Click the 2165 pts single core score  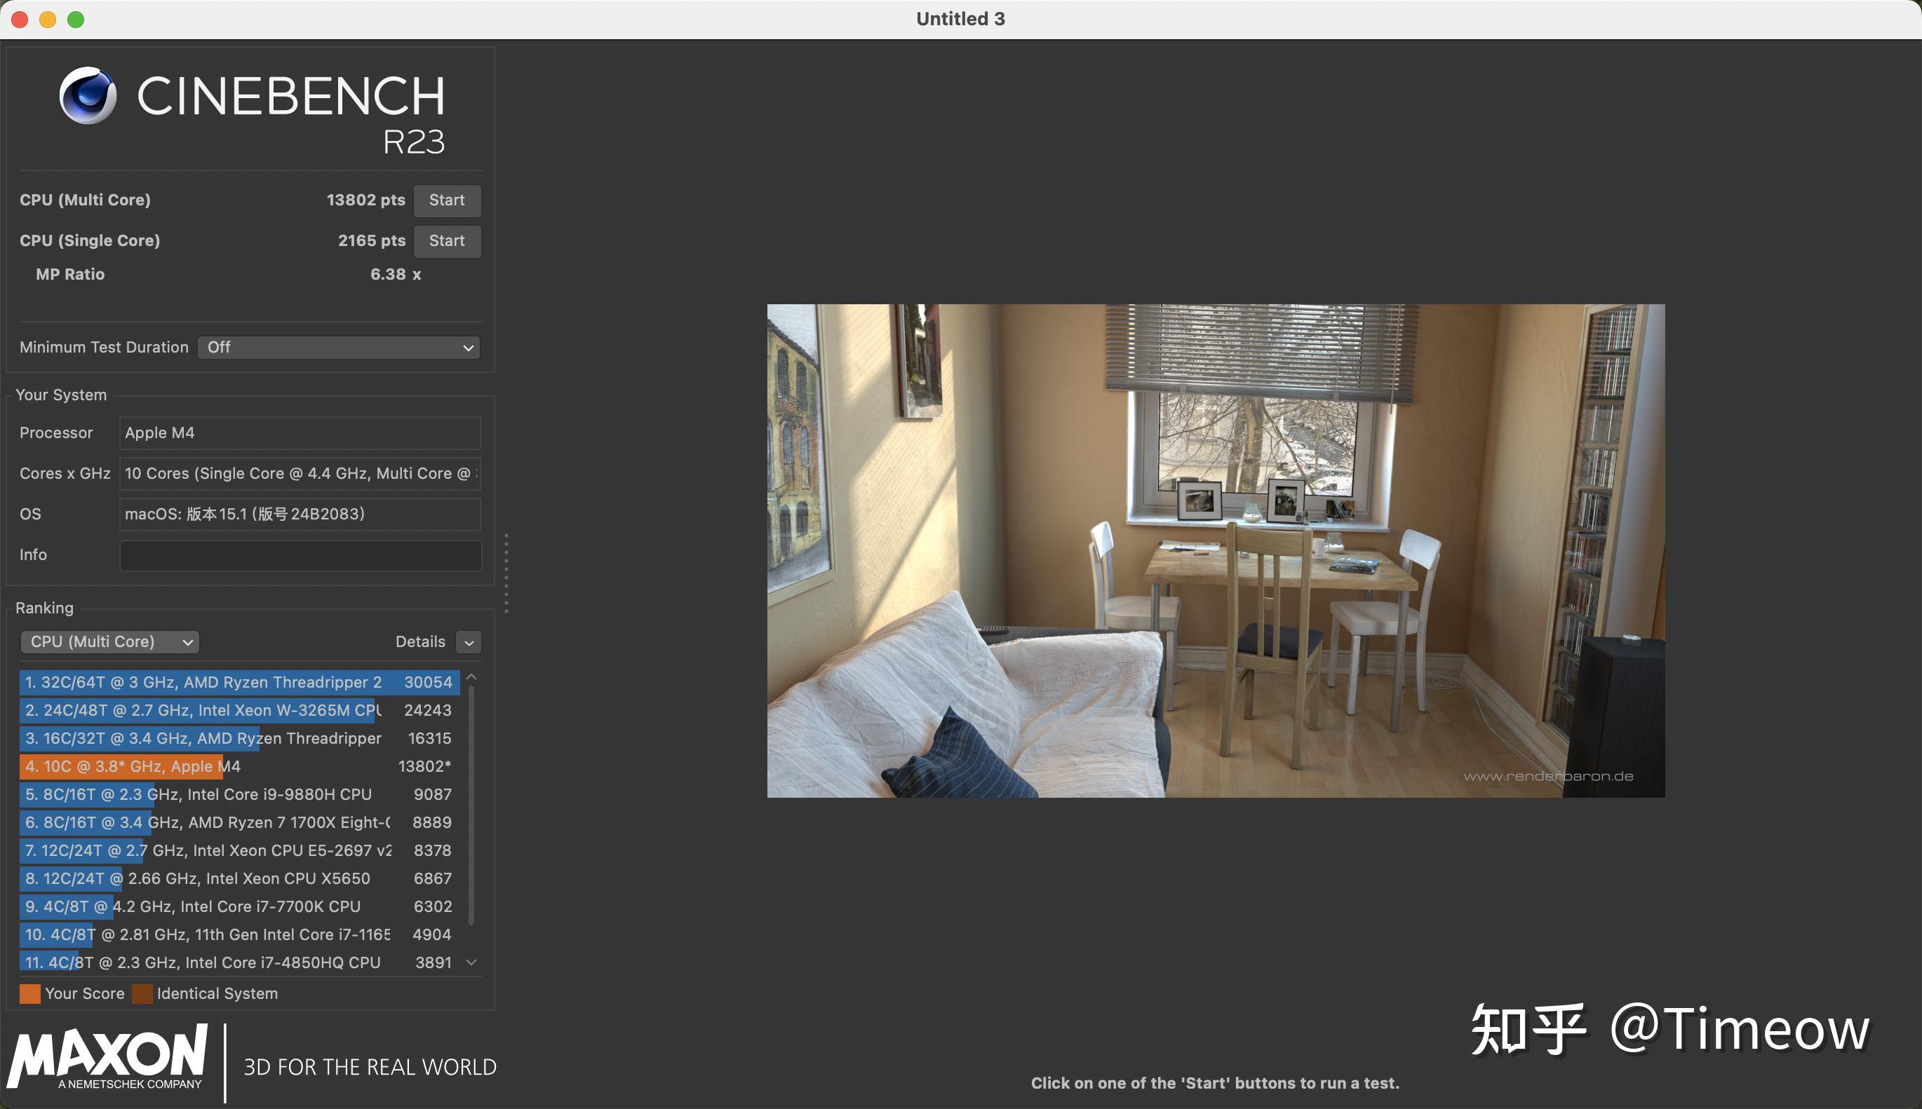371,240
